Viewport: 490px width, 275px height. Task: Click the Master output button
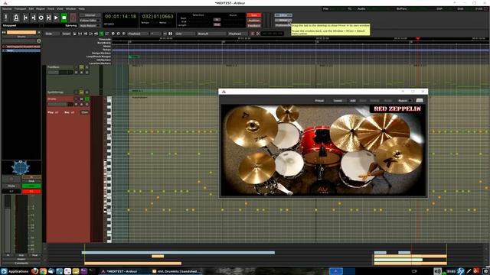(21, 259)
